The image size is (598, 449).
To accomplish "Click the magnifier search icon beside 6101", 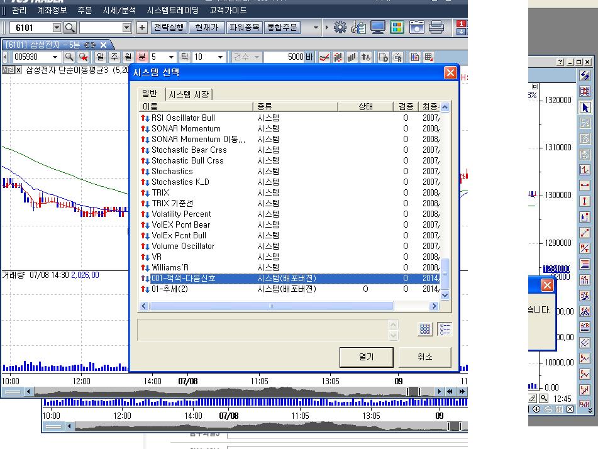I will point(70,28).
